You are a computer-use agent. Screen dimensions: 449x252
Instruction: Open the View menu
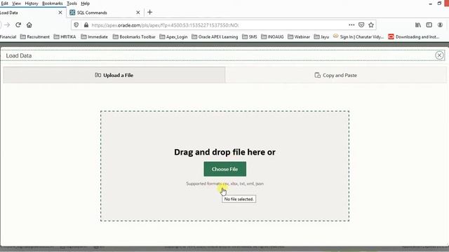tap(16, 3)
